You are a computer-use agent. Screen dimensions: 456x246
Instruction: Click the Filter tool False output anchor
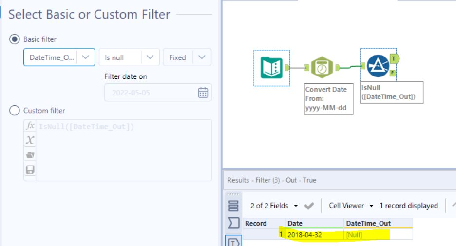pyautogui.click(x=393, y=73)
